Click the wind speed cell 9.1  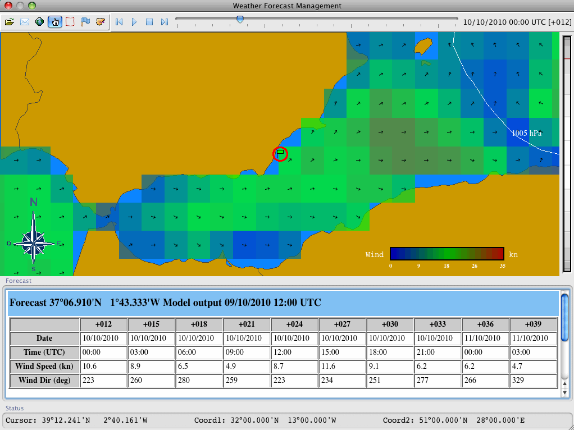point(390,367)
